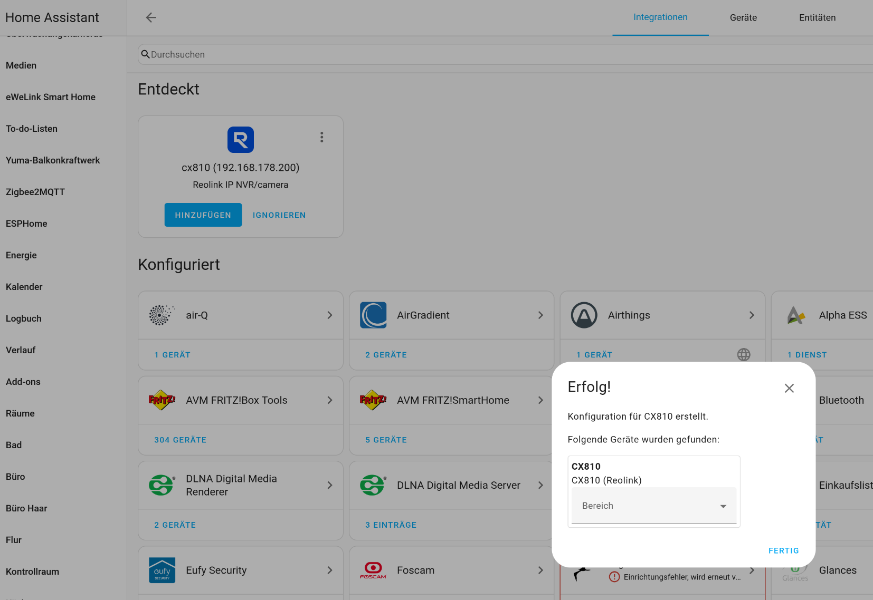The image size is (873, 600).
Task: Go back with the left arrow icon
Action: point(151,17)
